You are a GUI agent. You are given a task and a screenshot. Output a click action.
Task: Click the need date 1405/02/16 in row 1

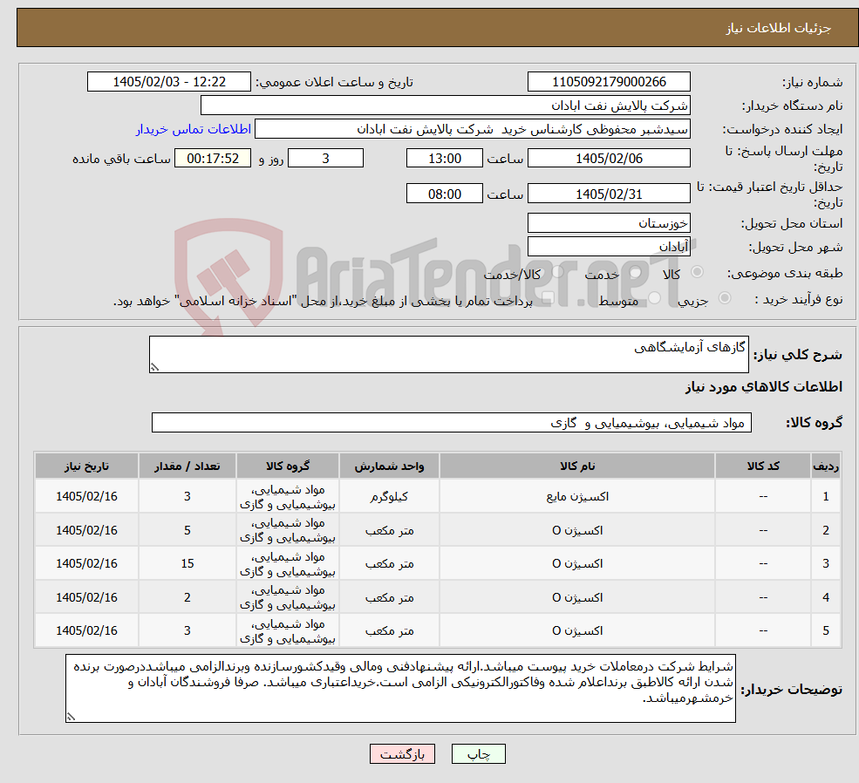pyautogui.click(x=86, y=497)
